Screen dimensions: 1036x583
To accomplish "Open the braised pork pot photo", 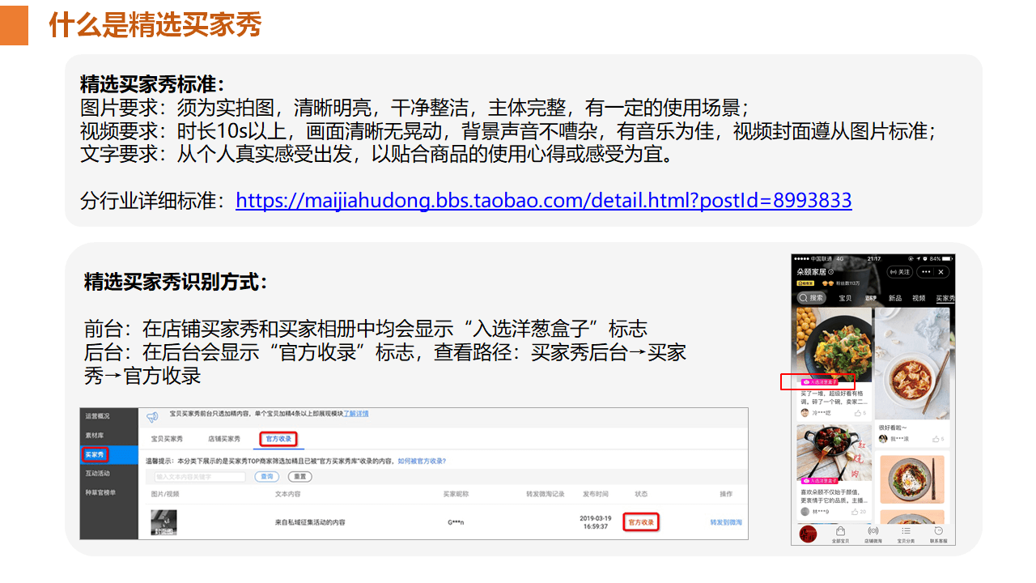I will (834, 453).
